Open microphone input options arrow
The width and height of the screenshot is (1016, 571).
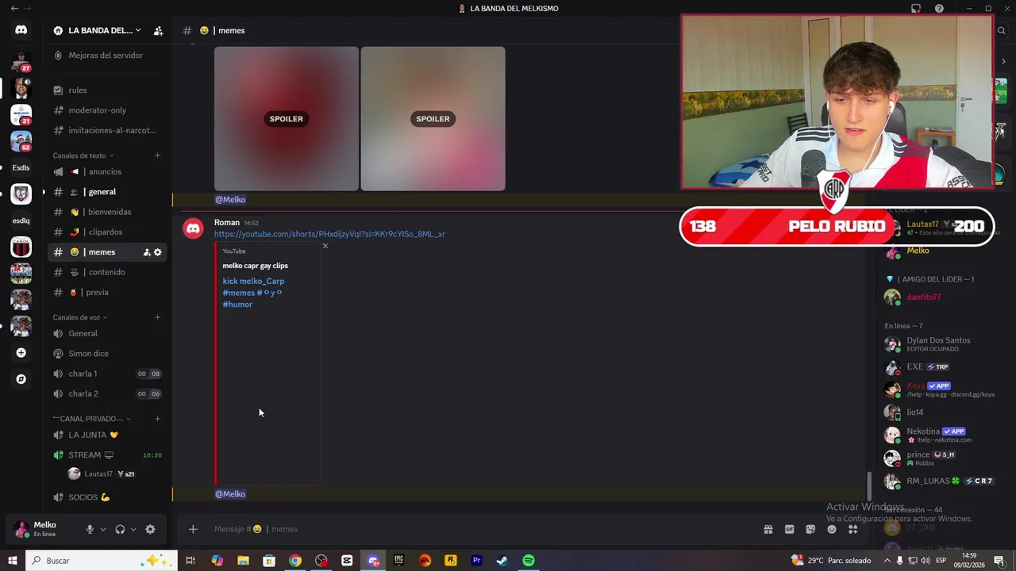(x=103, y=529)
